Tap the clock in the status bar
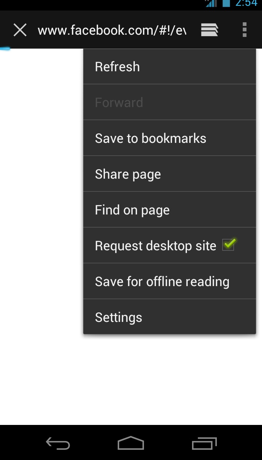The image size is (262, 460). [x=247, y=3]
